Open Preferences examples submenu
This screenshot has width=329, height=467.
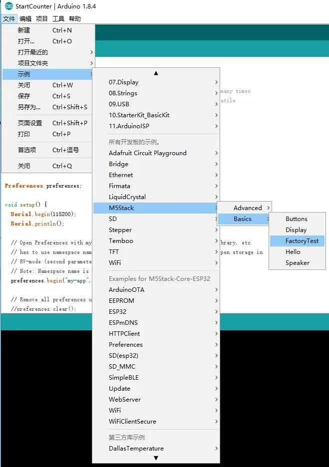point(156,345)
